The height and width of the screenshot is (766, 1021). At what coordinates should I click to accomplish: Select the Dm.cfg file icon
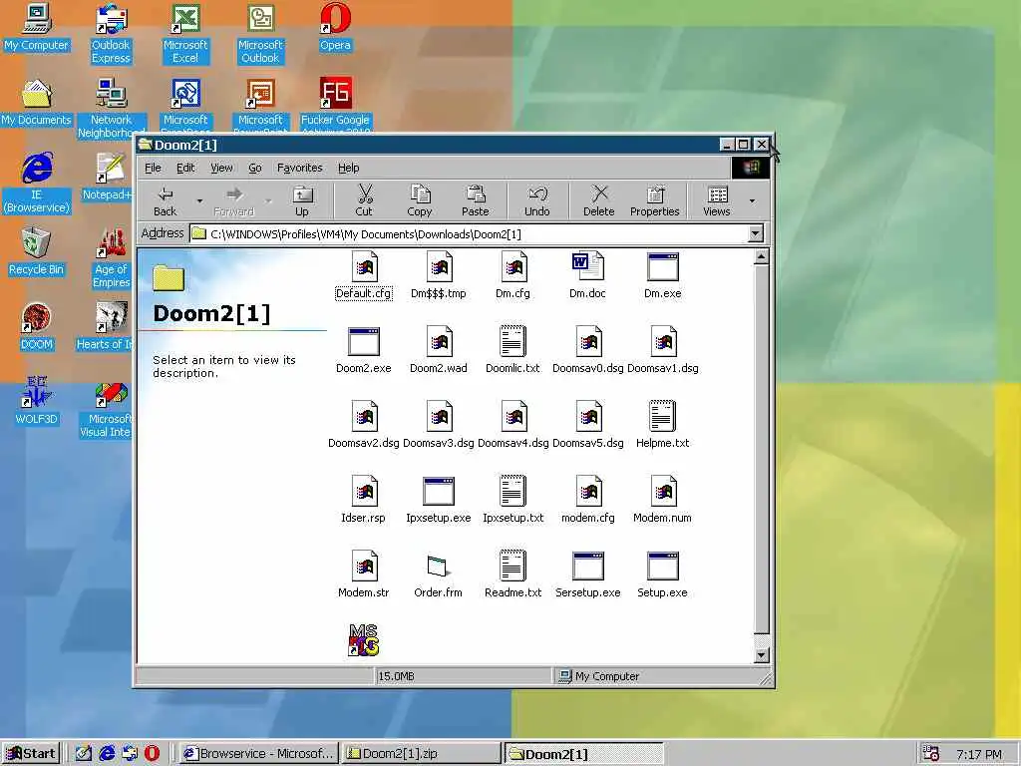point(513,267)
